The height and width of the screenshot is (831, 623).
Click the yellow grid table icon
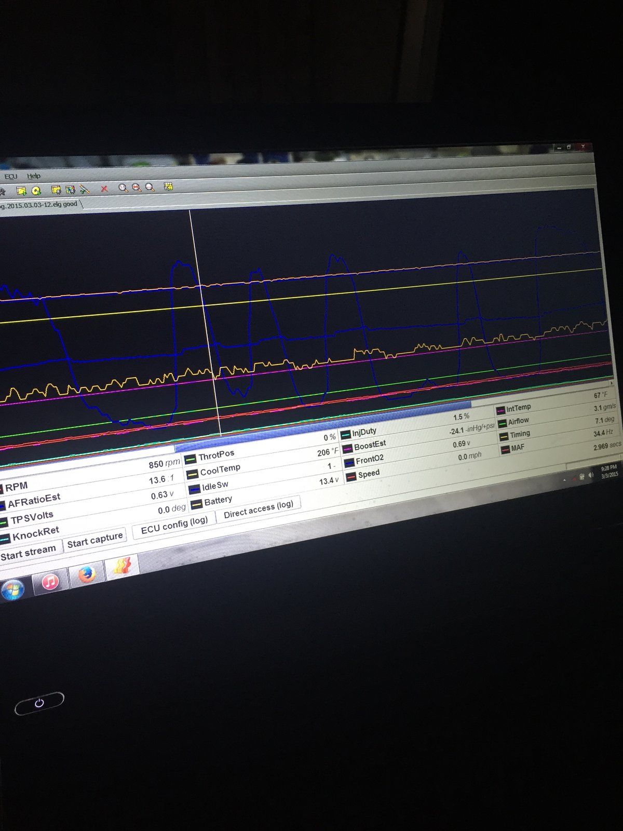click(x=168, y=186)
